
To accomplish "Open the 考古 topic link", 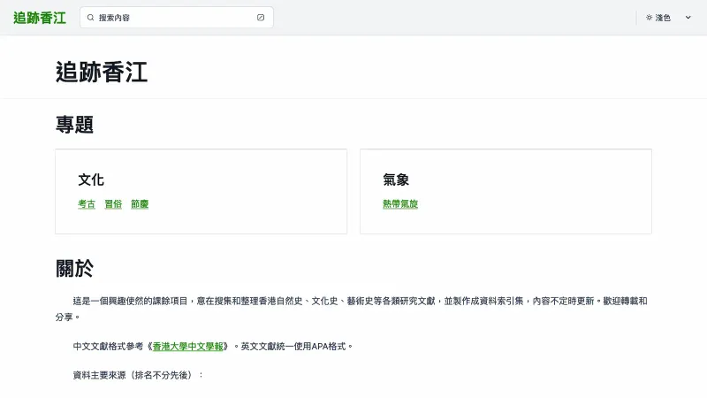I will point(87,204).
